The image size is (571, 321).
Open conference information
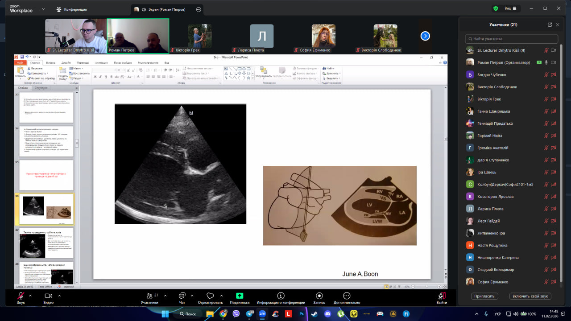(x=281, y=298)
